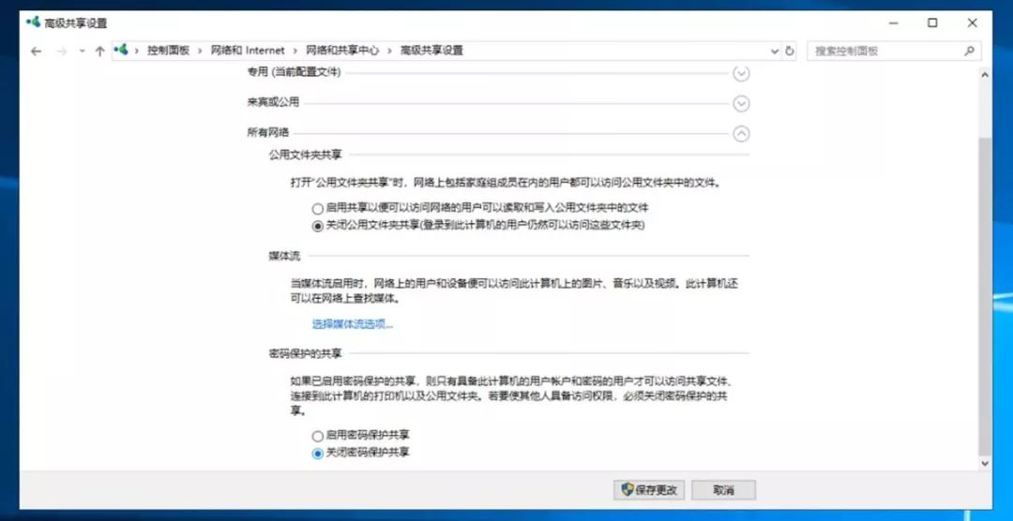Close the 高级共享设置 window

[972, 22]
